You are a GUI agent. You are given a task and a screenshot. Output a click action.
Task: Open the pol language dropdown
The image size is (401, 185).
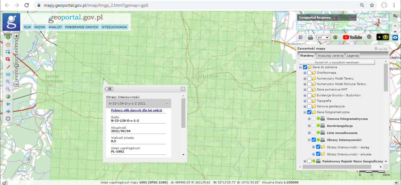click(x=323, y=37)
